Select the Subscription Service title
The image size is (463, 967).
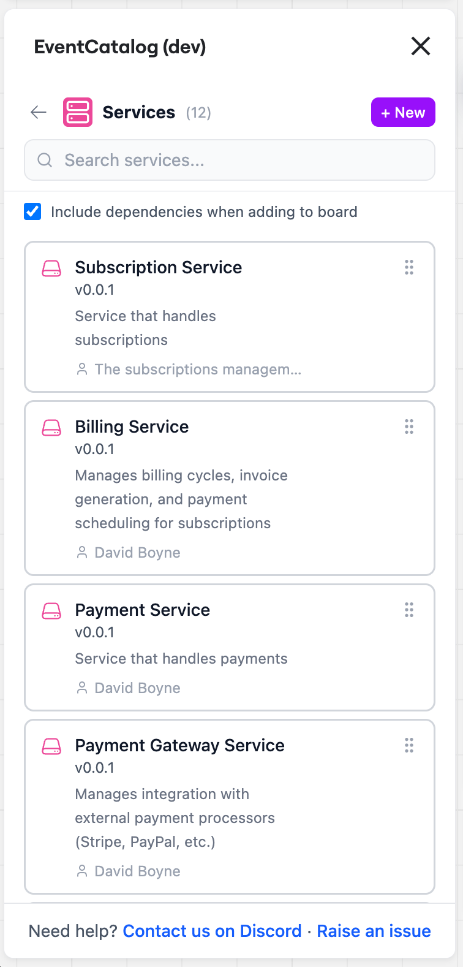[x=158, y=267]
